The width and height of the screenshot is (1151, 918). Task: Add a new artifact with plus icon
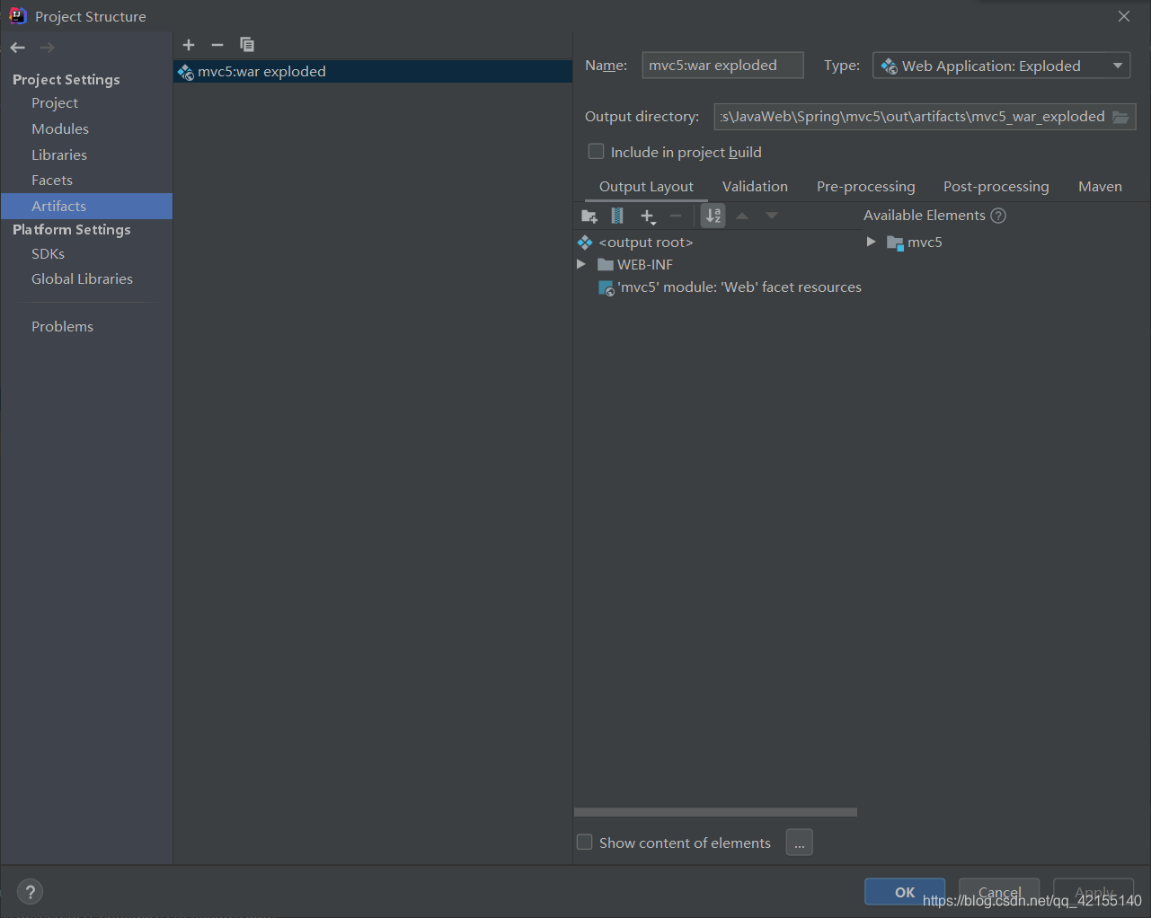click(x=189, y=45)
